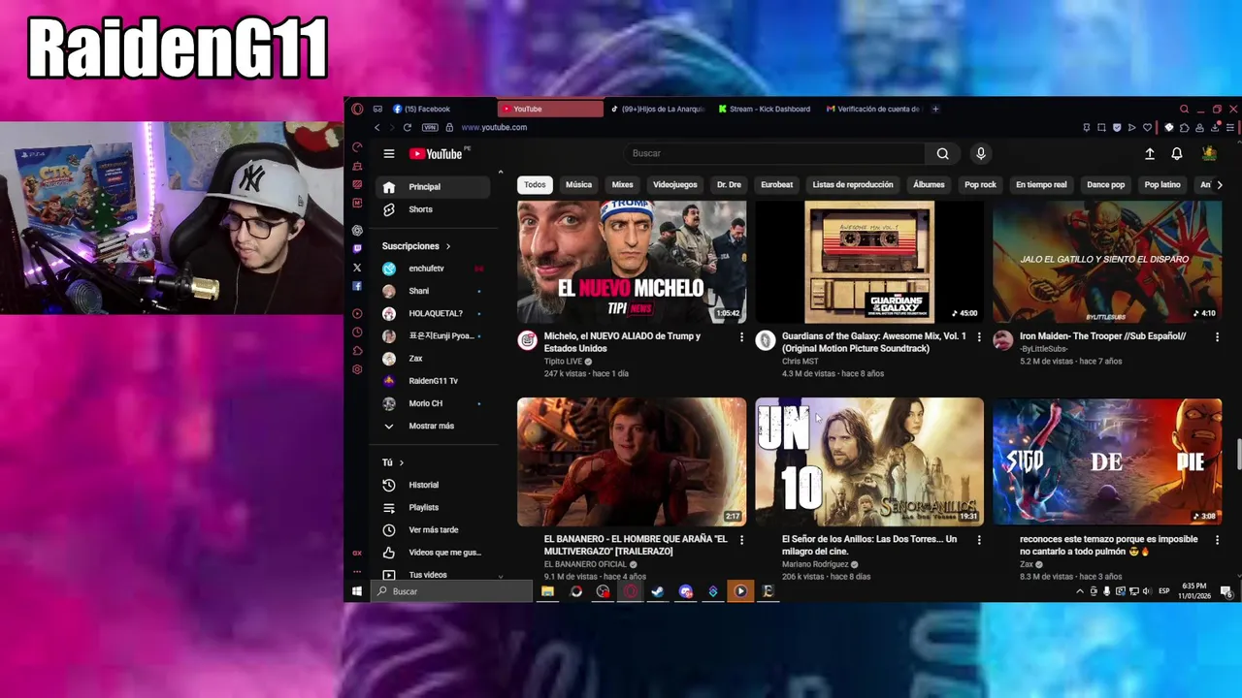1242x698 pixels.
Task: Select the En tiempo real chip
Action: click(x=1041, y=184)
